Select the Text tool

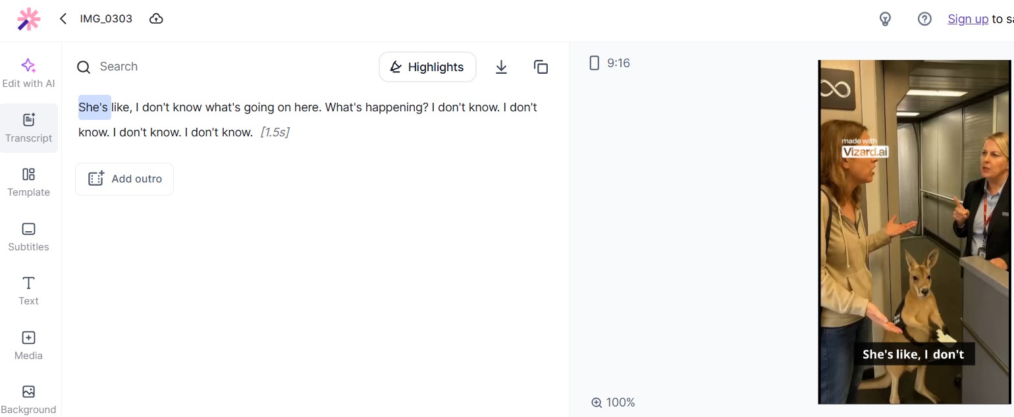(x=28, y=291)
